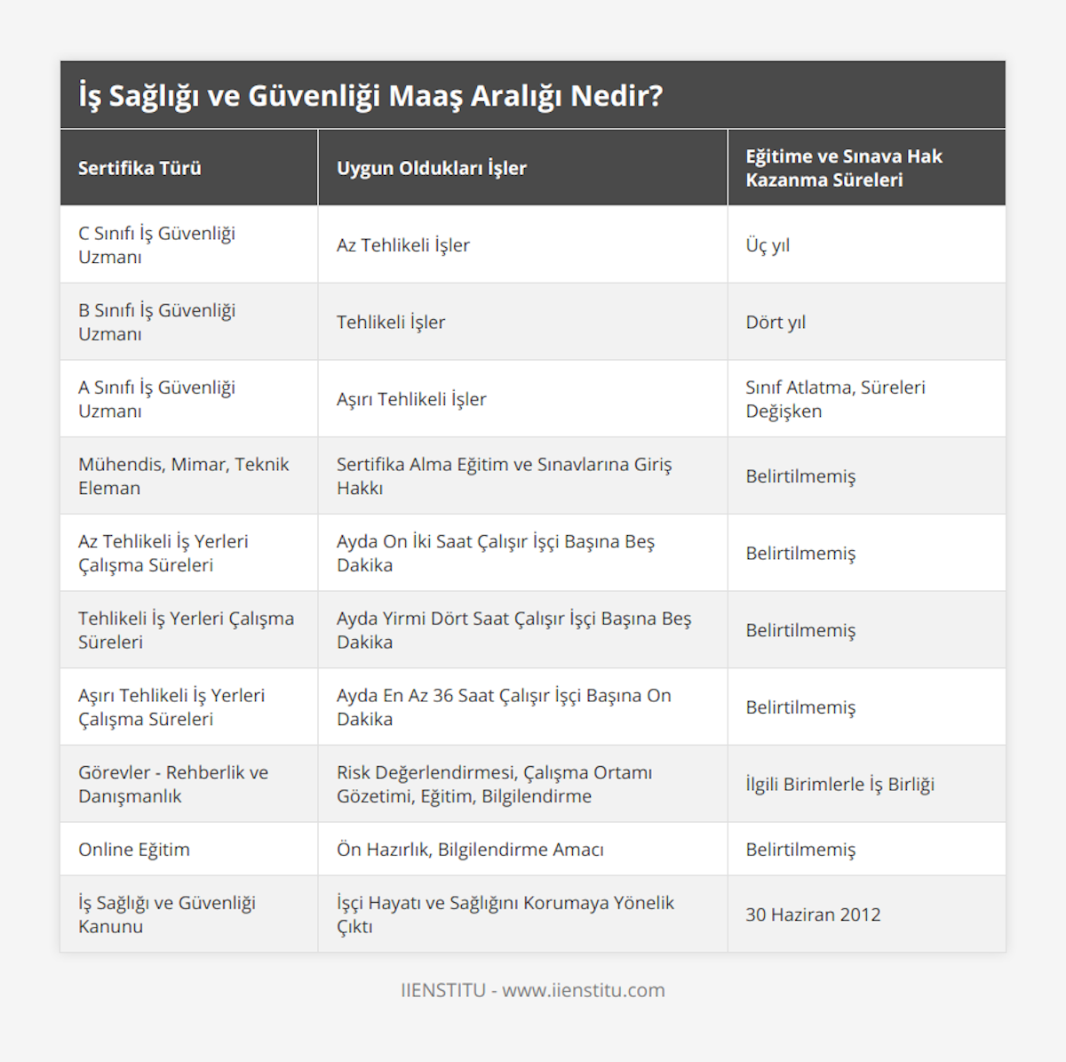Click the 'Dört yıl' cell
This screenshot has height=1062, width=1066.
click(x=776, y=322)
